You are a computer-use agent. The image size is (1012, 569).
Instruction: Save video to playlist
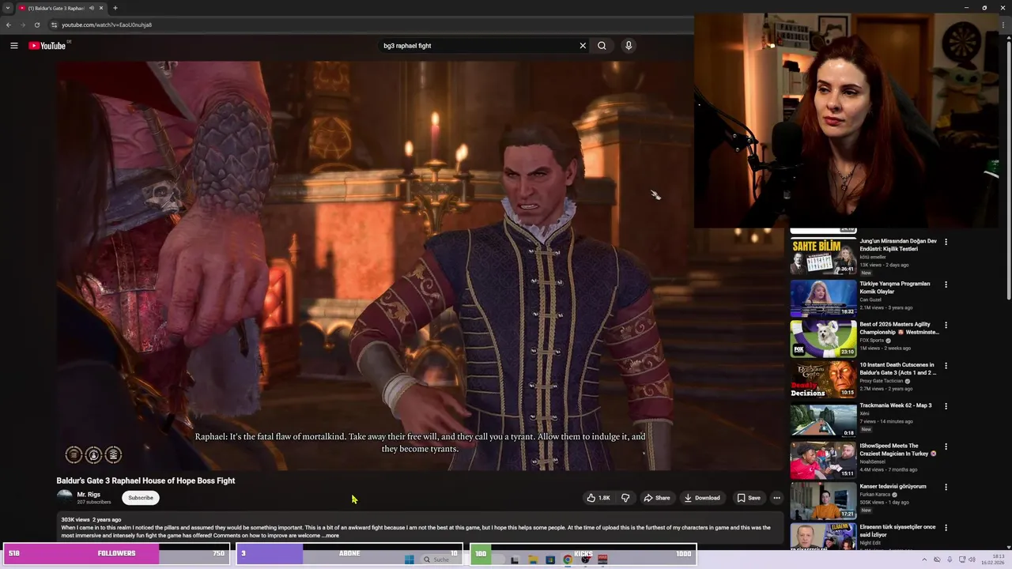click(x=749, y=498)
